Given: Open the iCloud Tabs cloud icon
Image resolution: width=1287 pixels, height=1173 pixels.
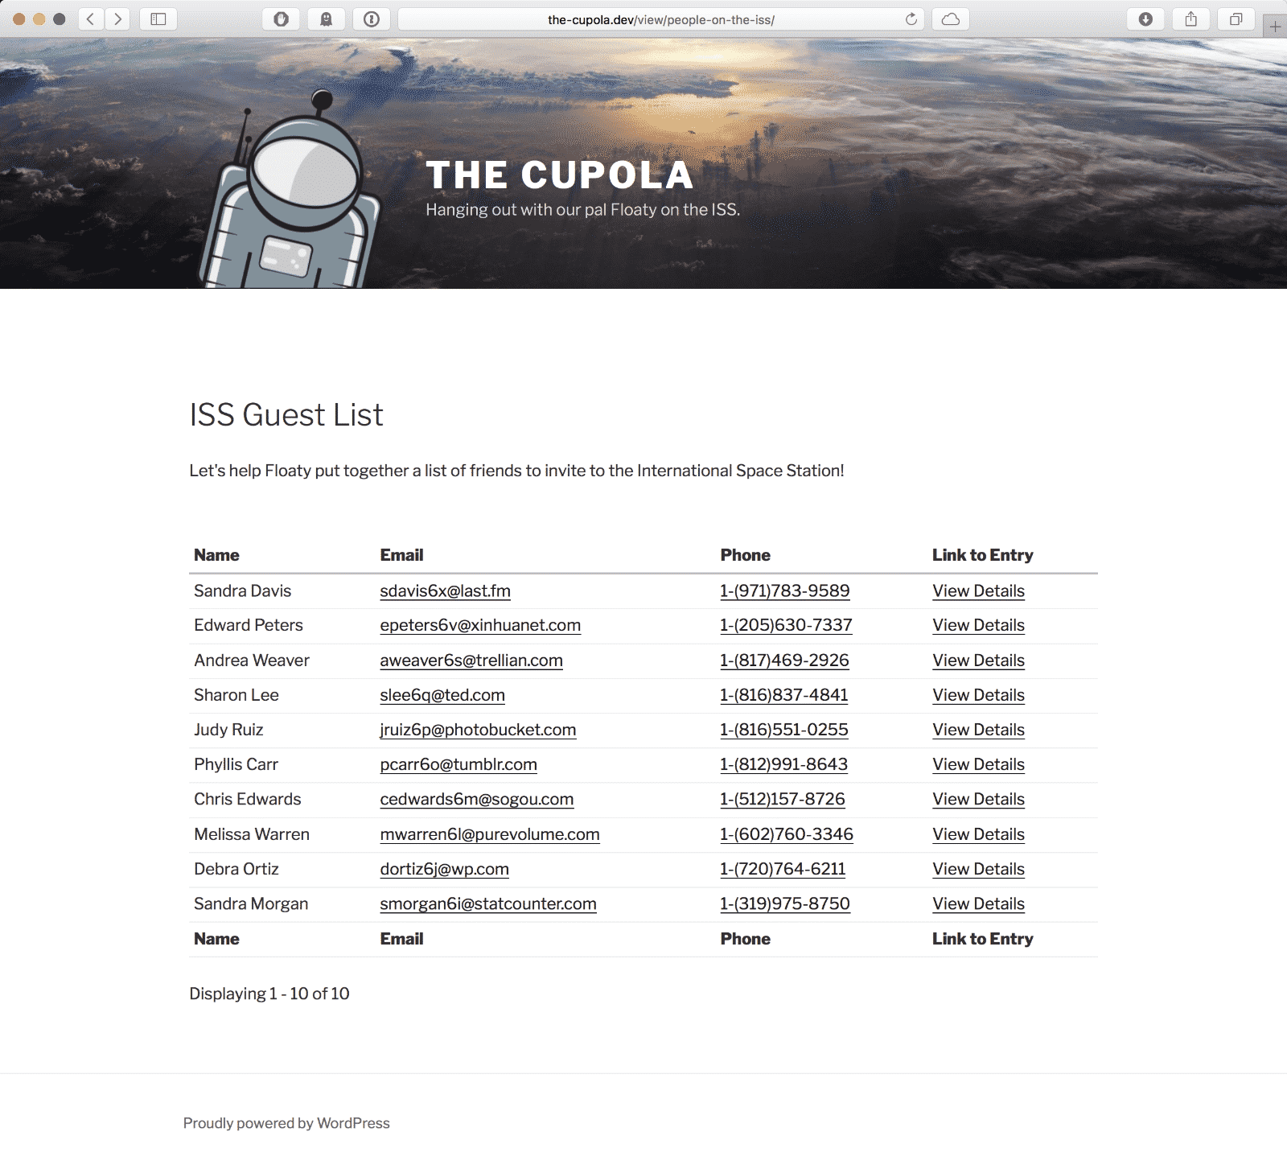Looking at the screenshot, I should click(951, 19).
